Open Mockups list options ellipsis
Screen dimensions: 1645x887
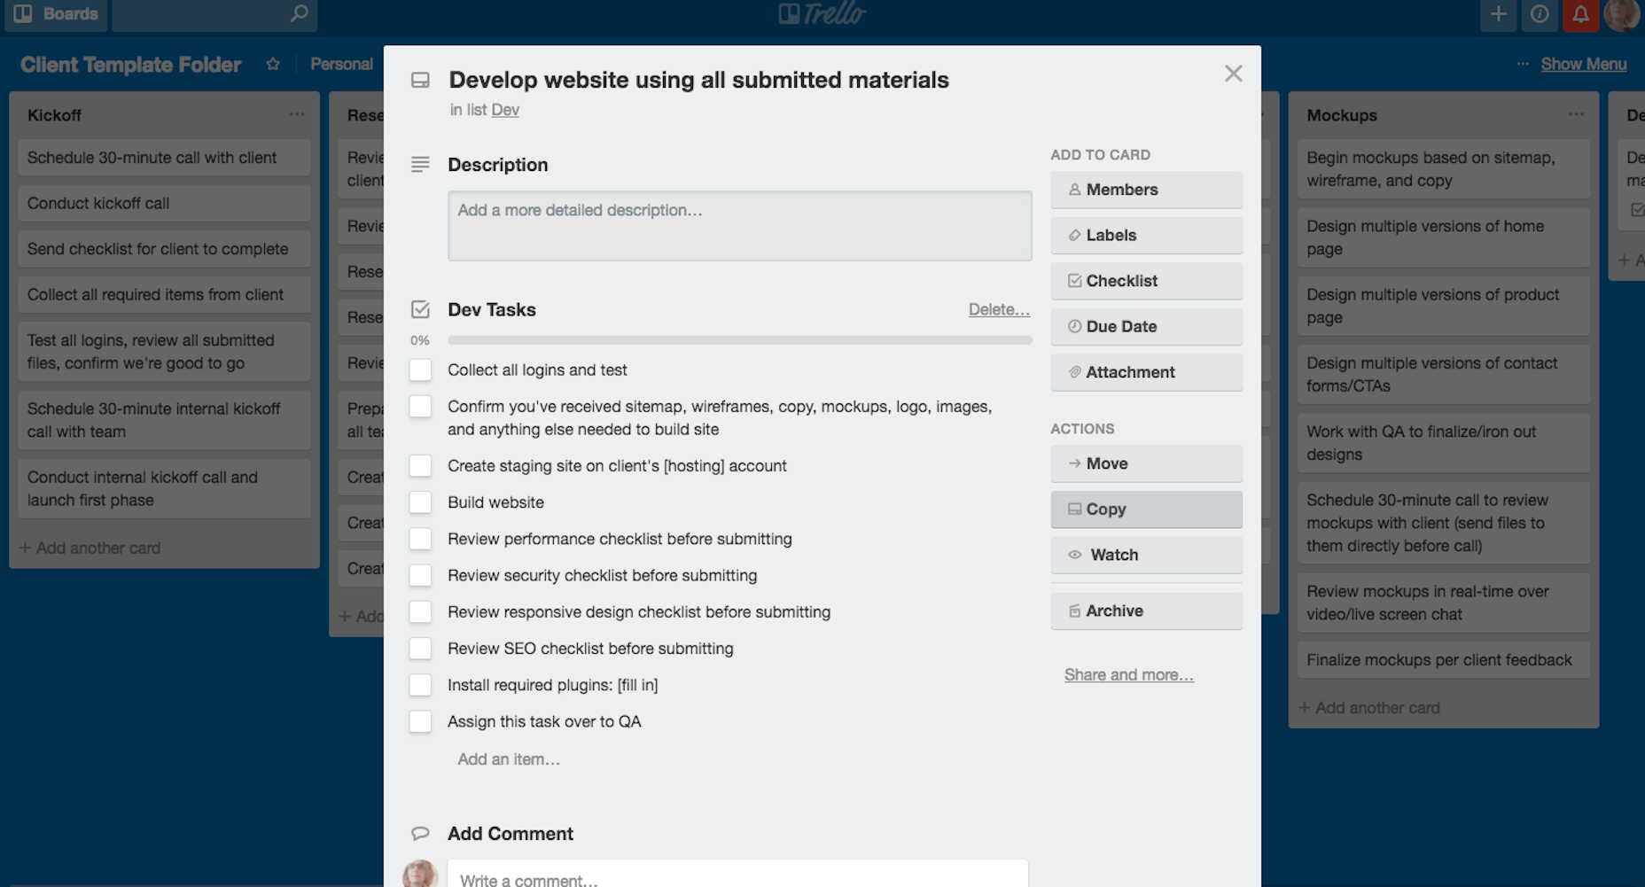pos(1576,115)
